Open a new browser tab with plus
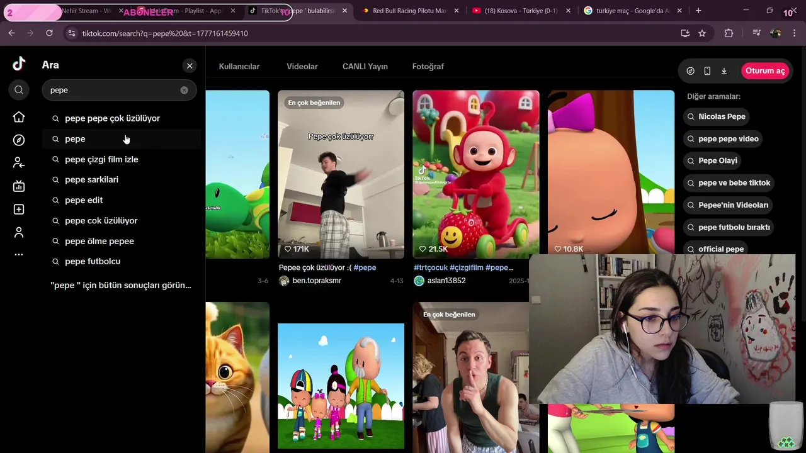The height and width of the screenshot is (453, 806). click(698, 11)
